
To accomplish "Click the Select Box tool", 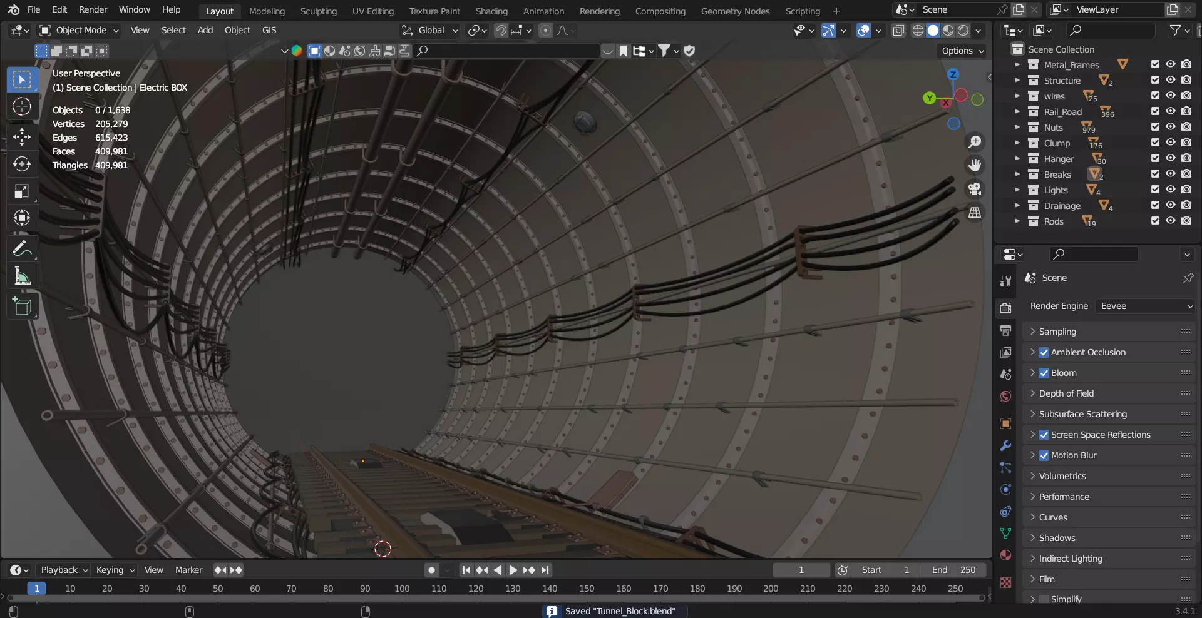I will 22,79.
